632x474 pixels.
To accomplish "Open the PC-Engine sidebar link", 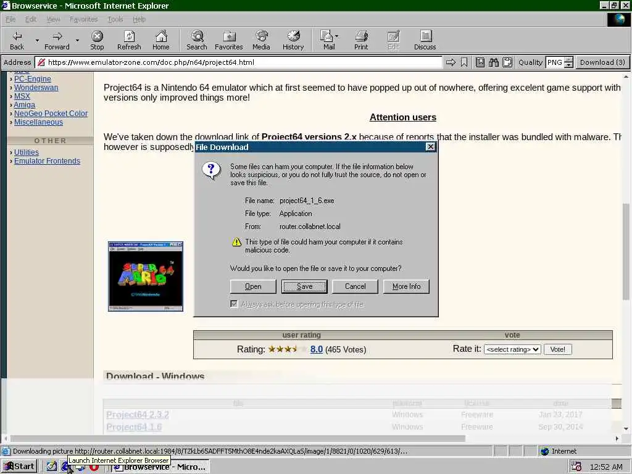I will [33, 79].
